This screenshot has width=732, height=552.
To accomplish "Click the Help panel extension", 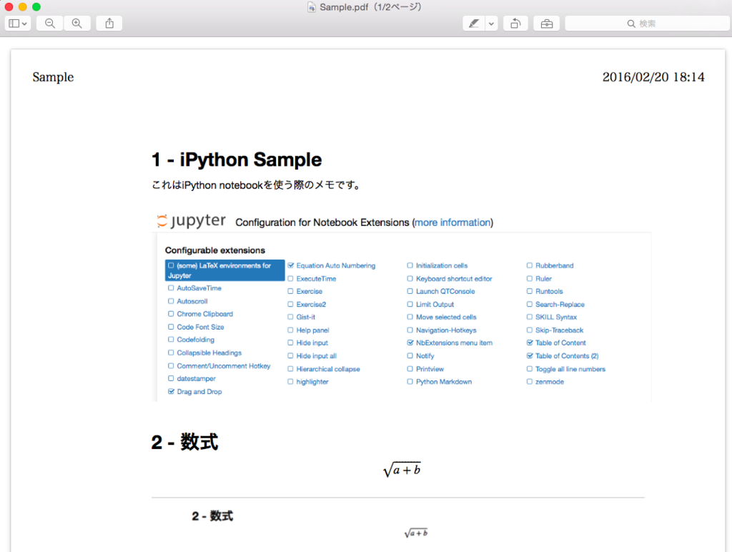I will coord(312,330).
